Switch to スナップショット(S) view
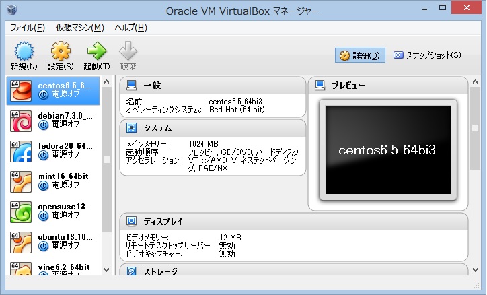The image size is (487, 295). [x=427, y=55]
